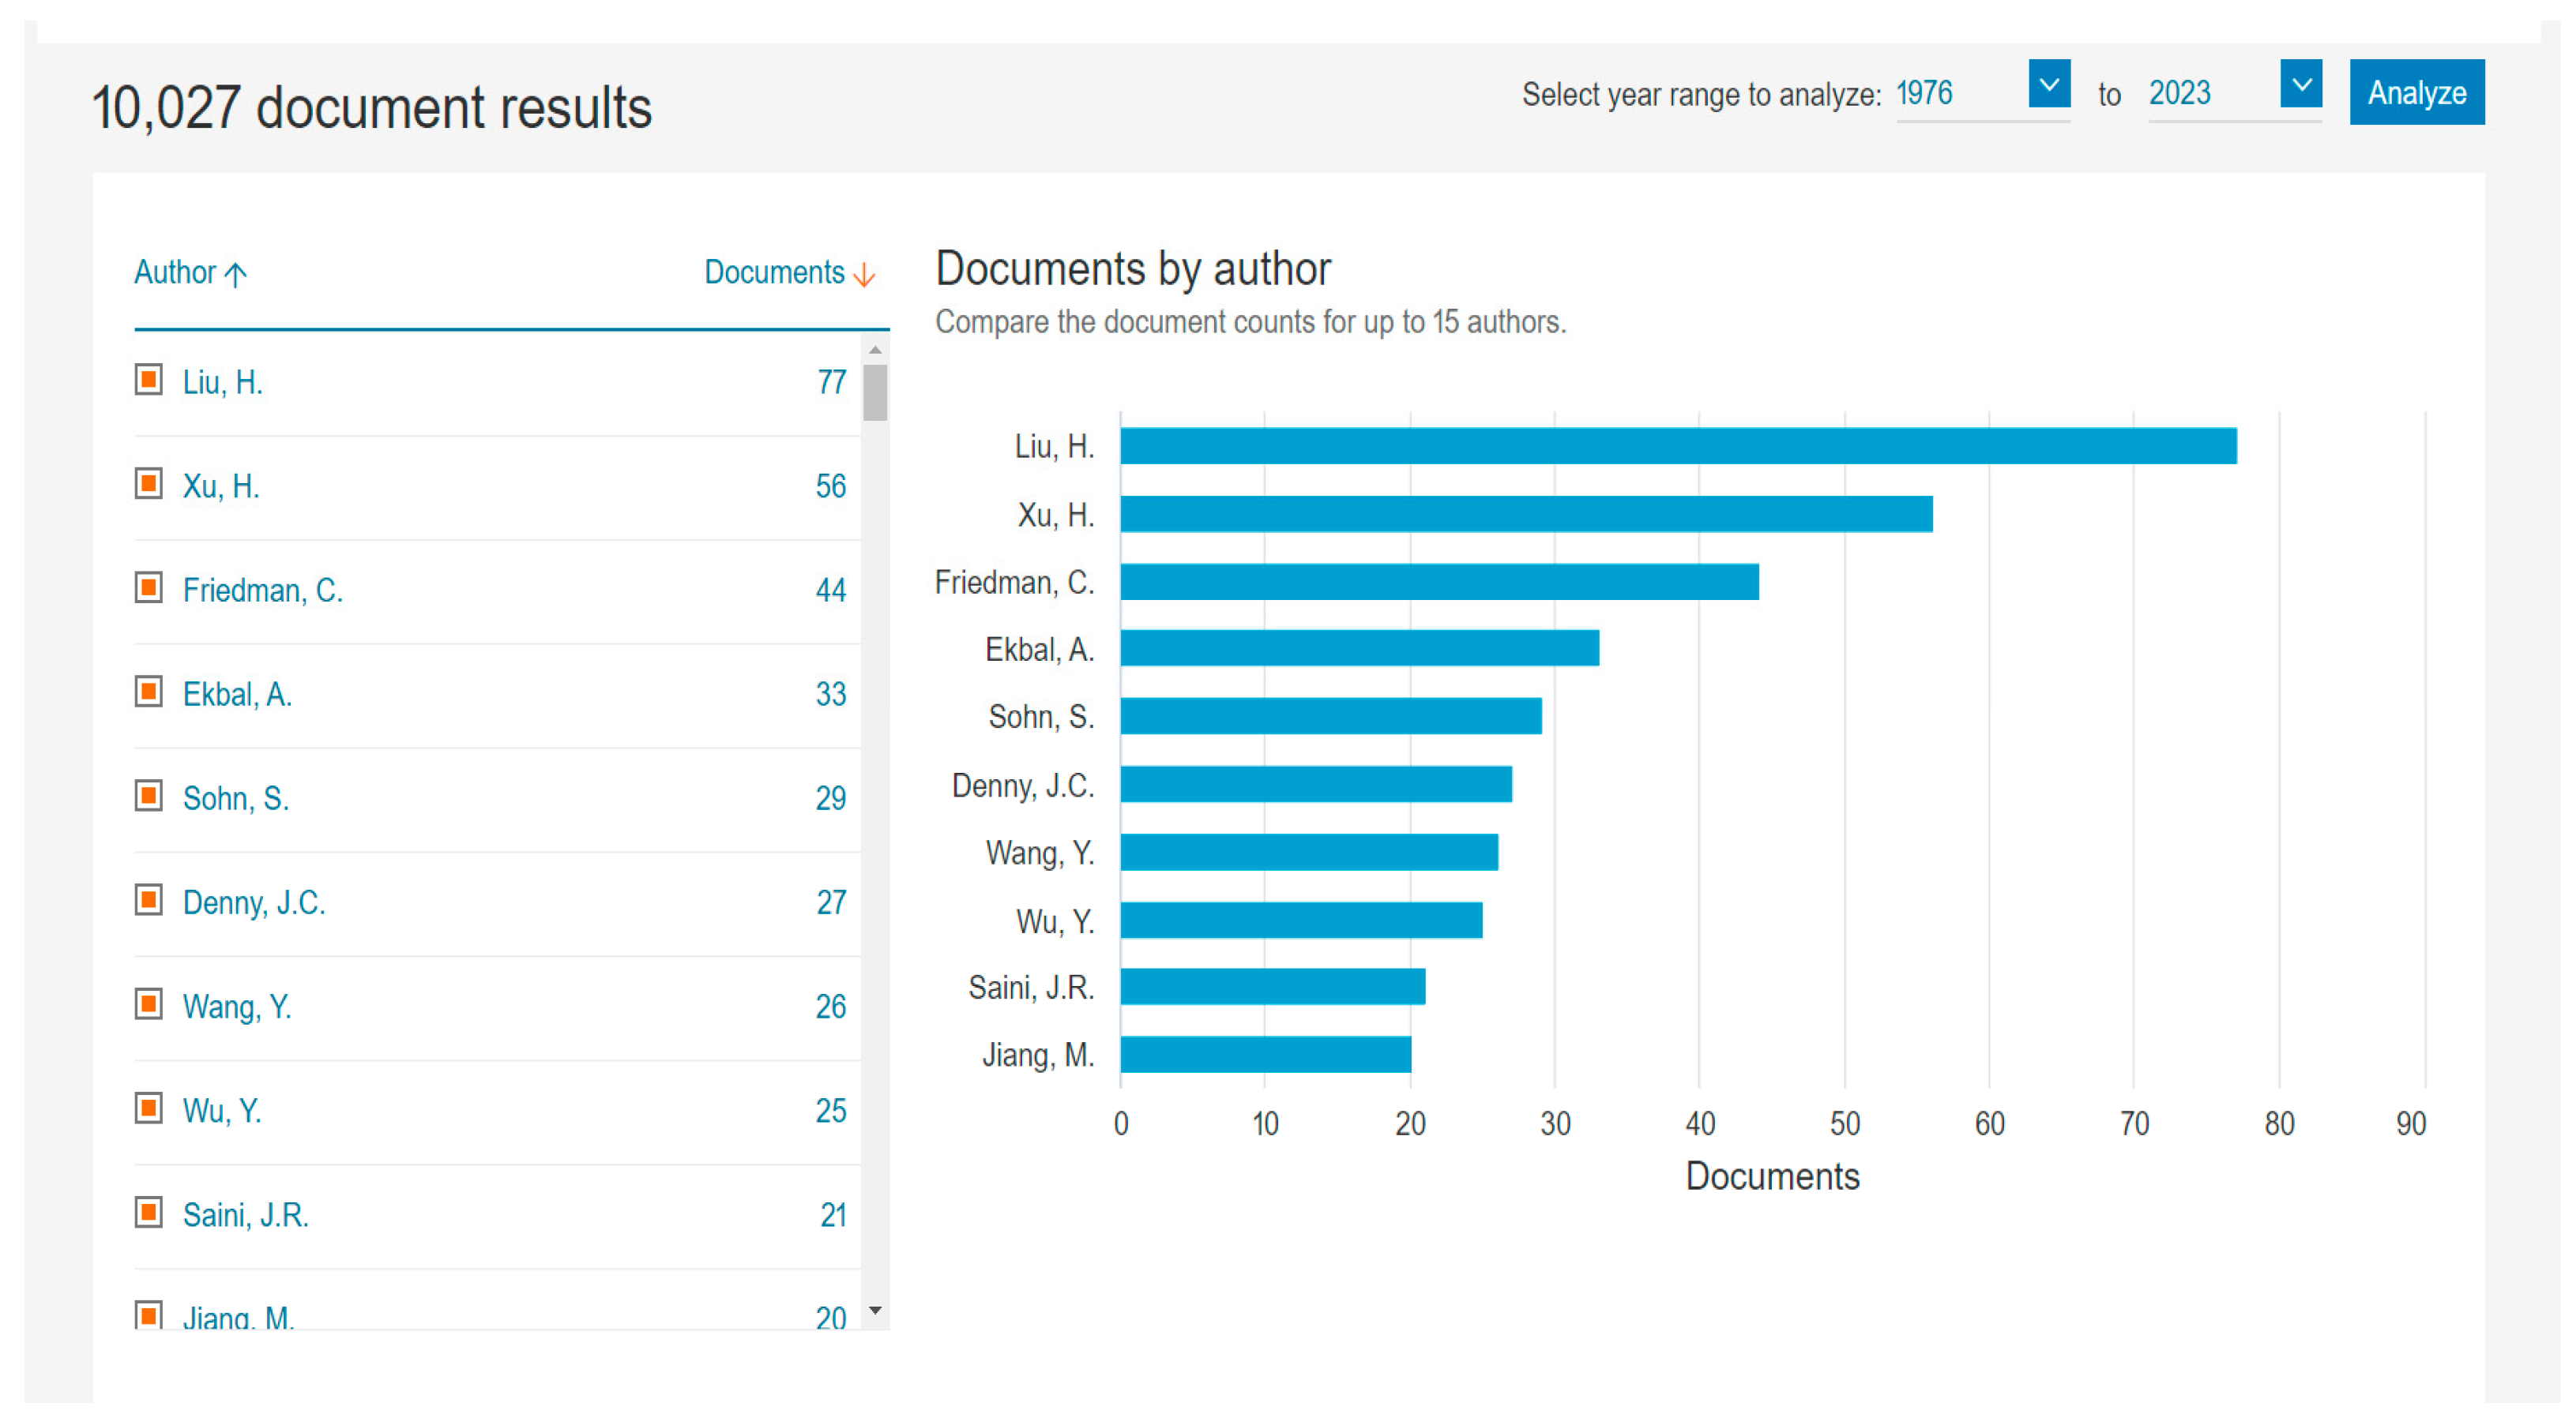Uncheck the Liu, H. author checkbox
Screen dimensions: 2576x1425
[x=149, y=381]
